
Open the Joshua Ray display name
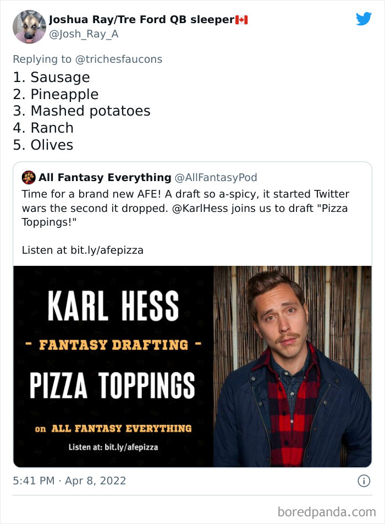[141, 20]
